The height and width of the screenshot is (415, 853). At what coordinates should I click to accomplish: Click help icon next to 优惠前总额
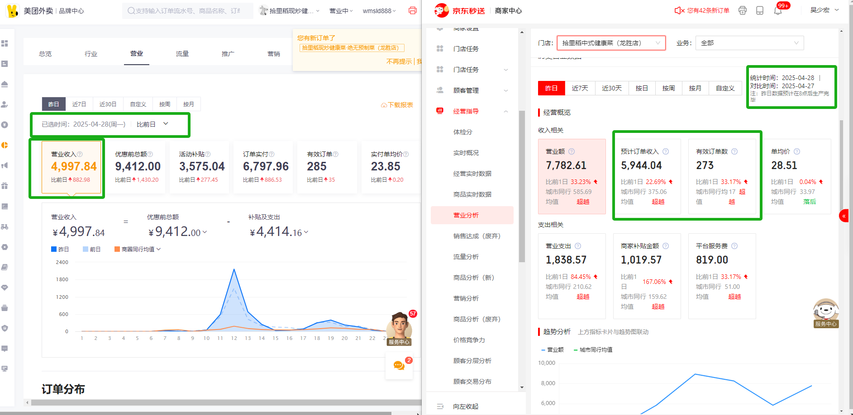pos(150,154)
